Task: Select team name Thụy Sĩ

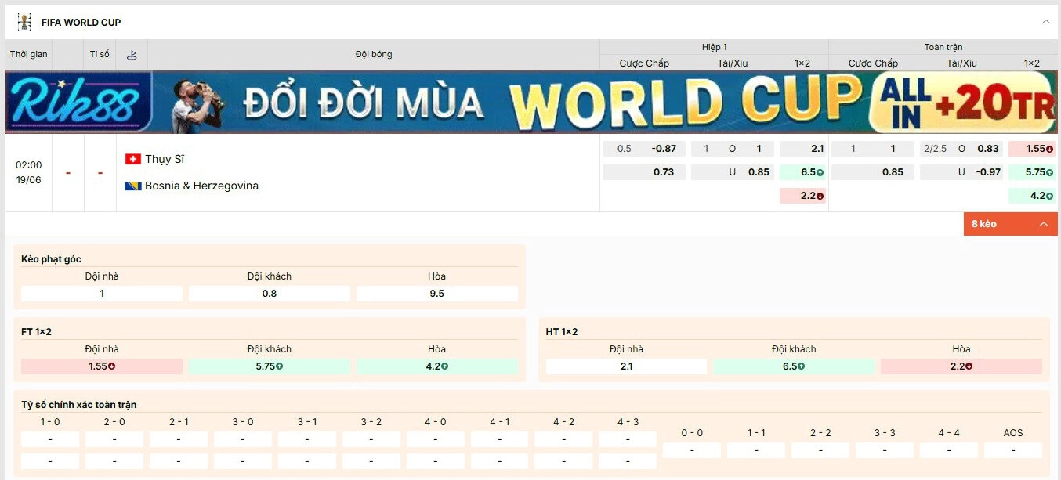Action: pyautogui.click(x=165, y=159)
